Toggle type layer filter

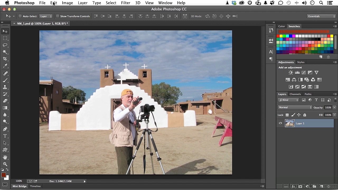(316, 100)
